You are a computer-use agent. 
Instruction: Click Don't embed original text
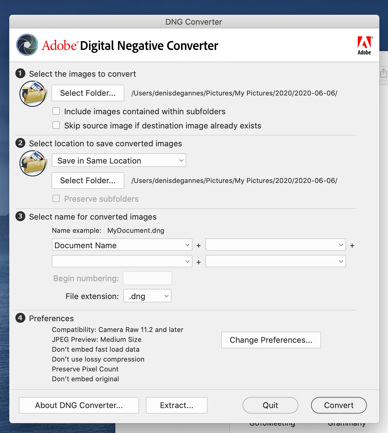coord(85,379)
